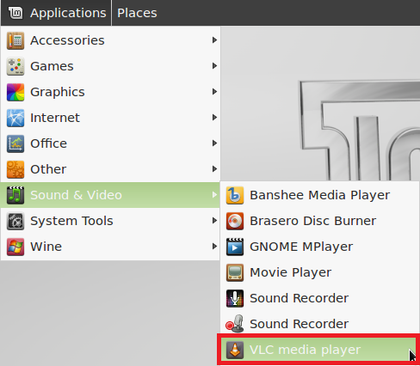Click the rainbow Graphics icon

click(15, 92)
